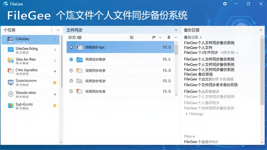Click red folder icon in fifth sync row
The height and width of the screenshot is (150, 267).
[x=79, y=91]
